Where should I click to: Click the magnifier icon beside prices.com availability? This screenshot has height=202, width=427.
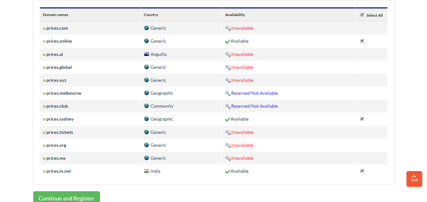pyautogui.click(x=228, y=28)
